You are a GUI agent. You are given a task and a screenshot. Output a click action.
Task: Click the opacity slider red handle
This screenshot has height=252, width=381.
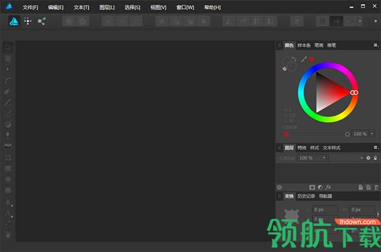pyautogui.click(x=286, y=134)
